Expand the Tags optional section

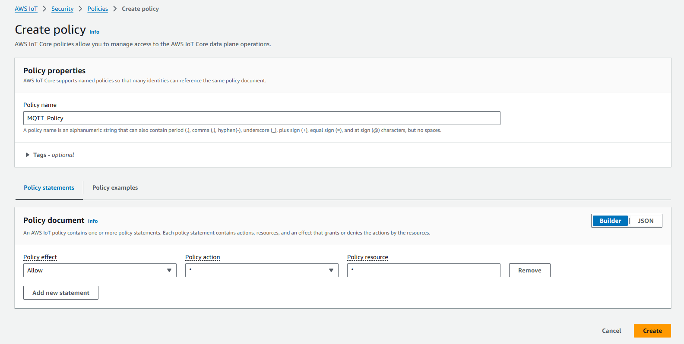pos(49,155)
